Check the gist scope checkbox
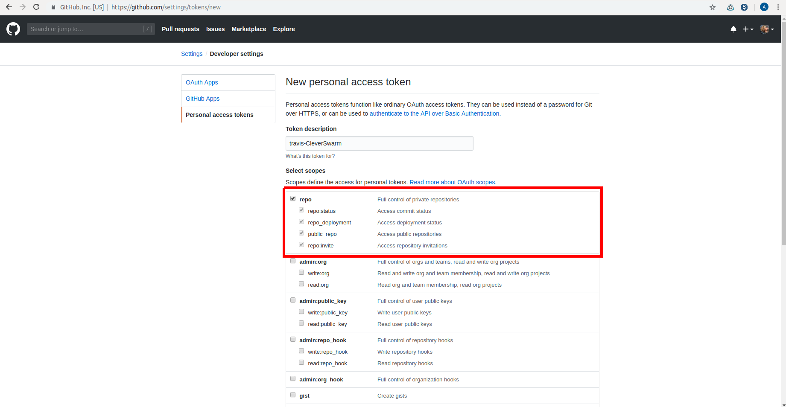786x407 pixels. pos(293,395)
